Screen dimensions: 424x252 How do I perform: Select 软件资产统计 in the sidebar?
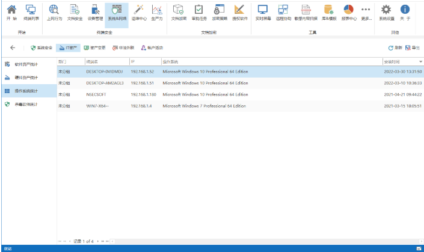(26, 64)
